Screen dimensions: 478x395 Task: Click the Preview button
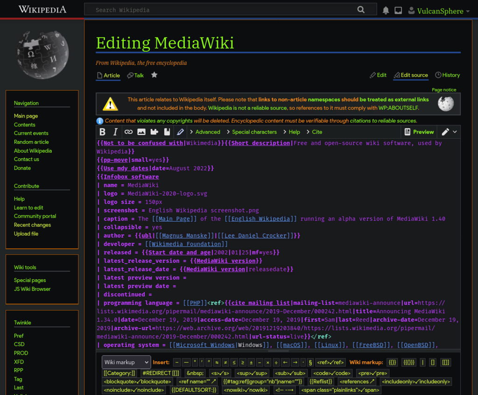419,132
